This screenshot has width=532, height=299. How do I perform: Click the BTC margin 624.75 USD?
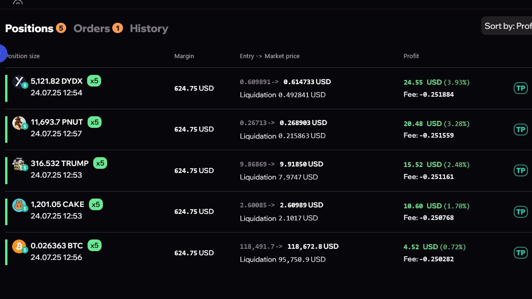194,253
